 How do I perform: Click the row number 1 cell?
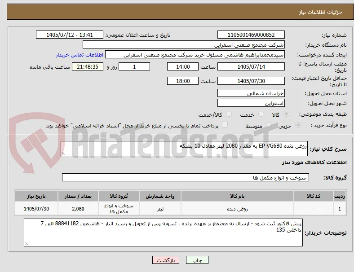click(340, 209)
